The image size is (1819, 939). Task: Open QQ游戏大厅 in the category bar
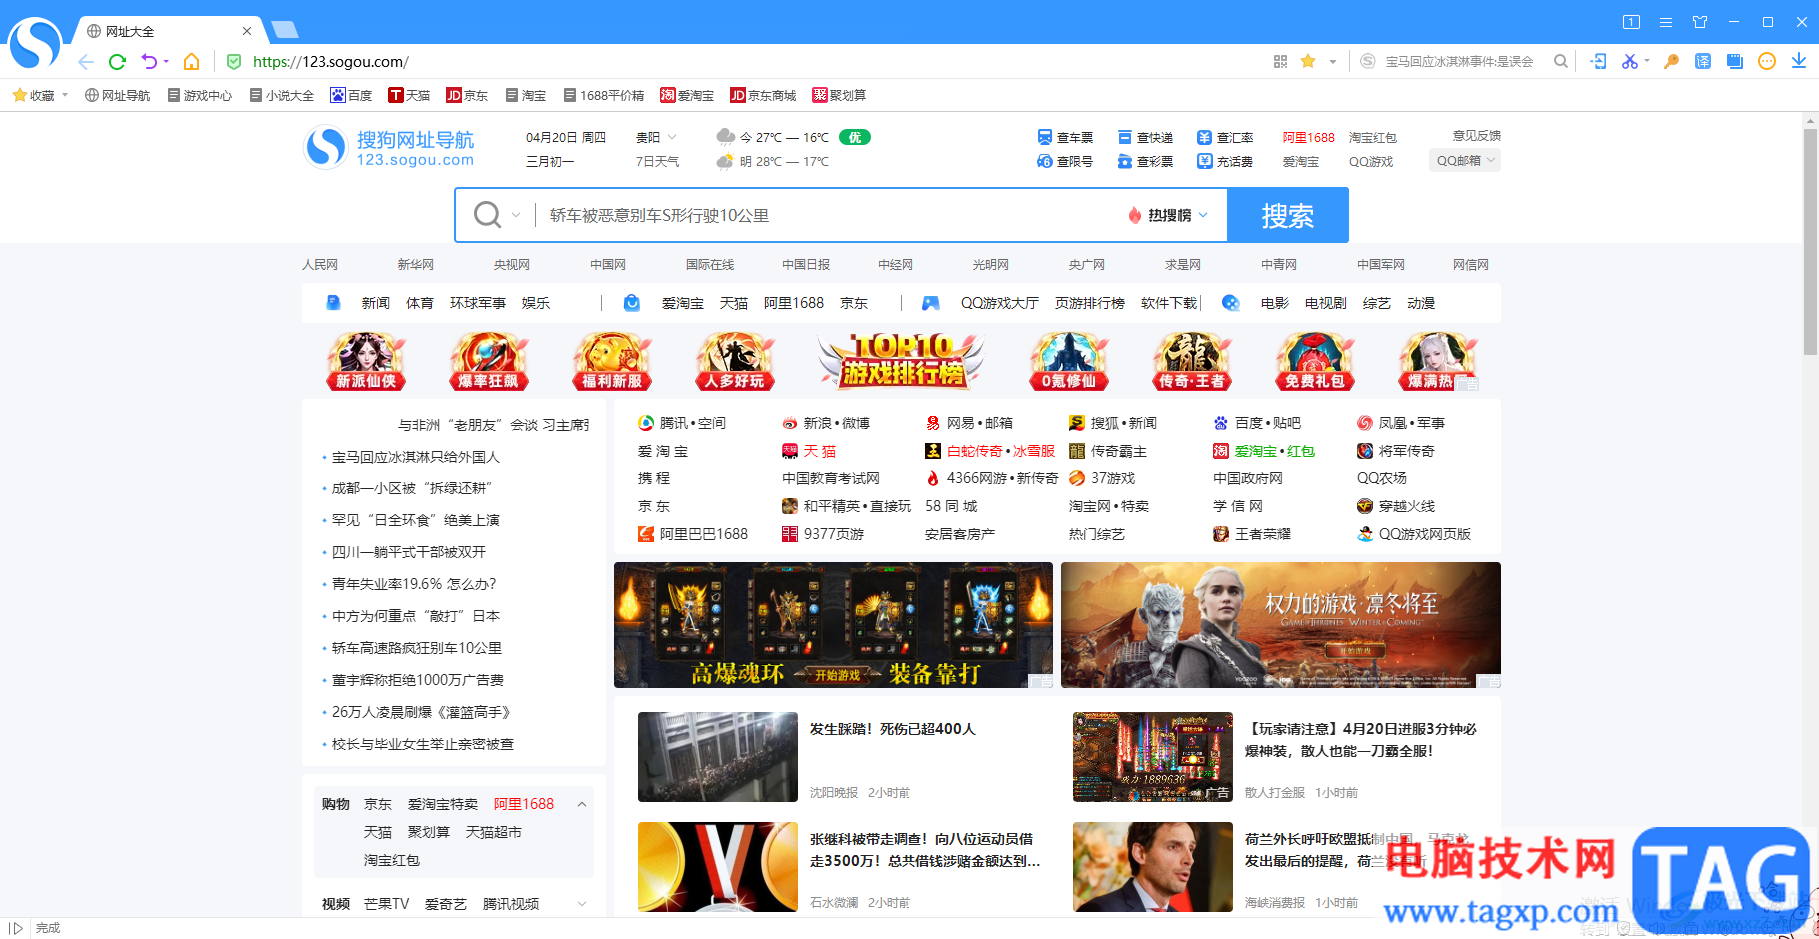[1000, 303]
